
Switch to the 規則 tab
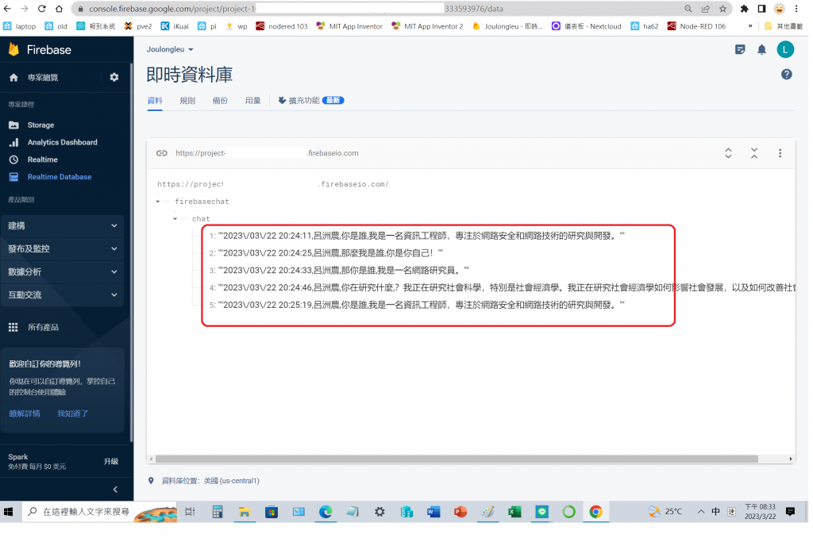(x=187, y=101)
